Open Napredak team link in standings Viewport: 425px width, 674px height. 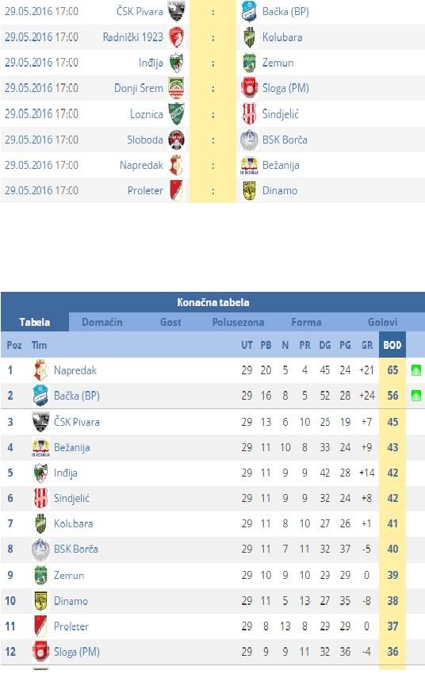point(75,370)
